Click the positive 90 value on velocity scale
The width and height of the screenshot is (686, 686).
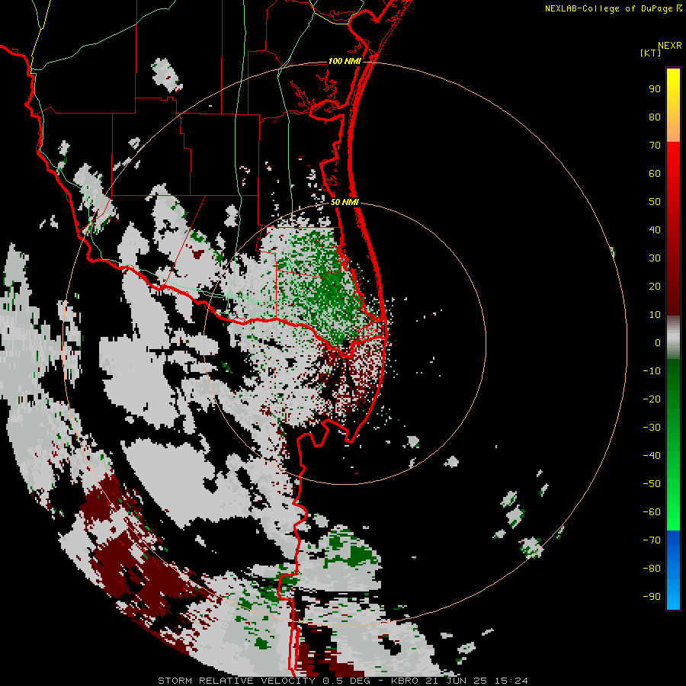click(655, 89)
